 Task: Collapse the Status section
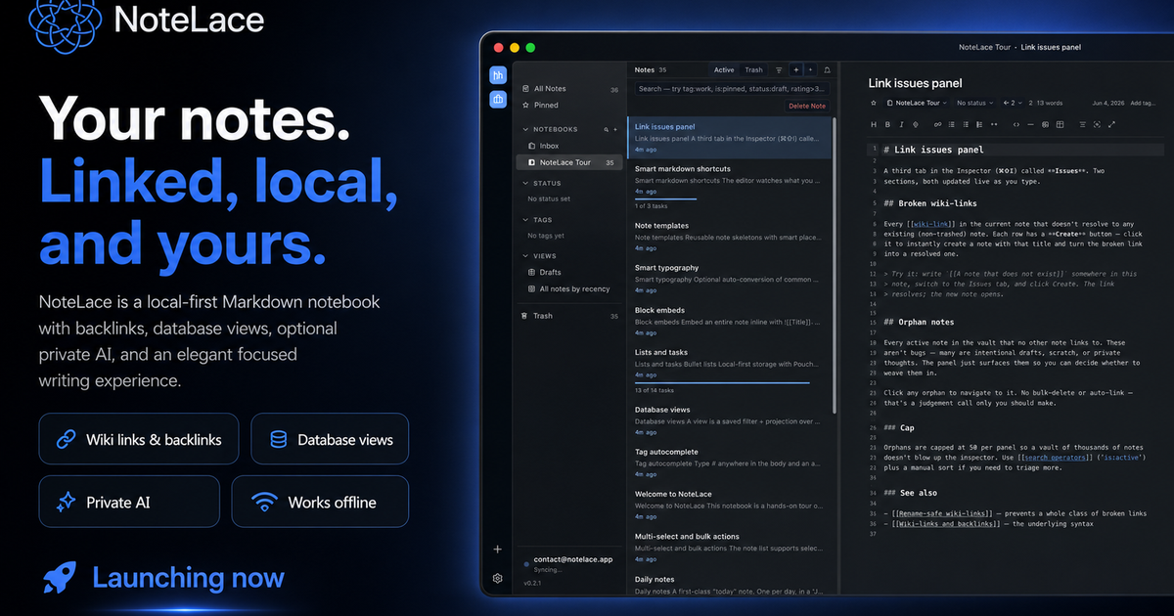tap(525, 183)
